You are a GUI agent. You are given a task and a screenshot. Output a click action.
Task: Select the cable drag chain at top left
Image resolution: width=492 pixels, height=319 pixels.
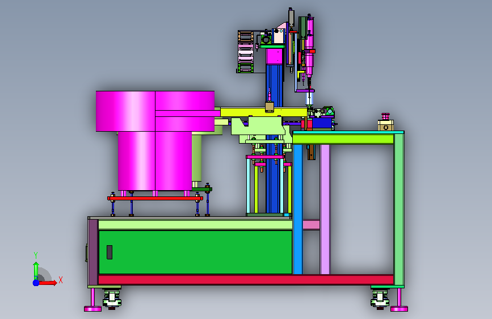(245, 52)
